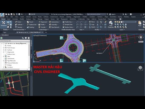Viewport: 145px width, 109px height.
Task: Click the Plot printer icon in quick access toolbar
Action: (x=19, y=14)
